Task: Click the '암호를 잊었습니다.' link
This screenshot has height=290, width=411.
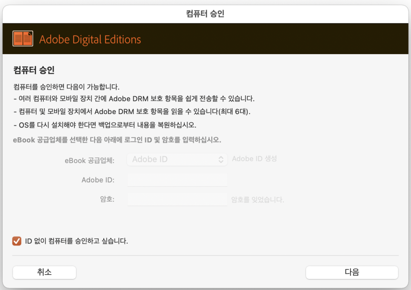Action: 257,200
